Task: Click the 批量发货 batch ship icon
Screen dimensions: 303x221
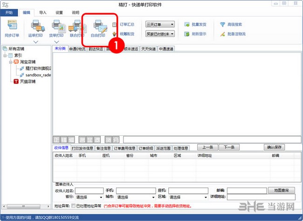Action: (x=186, y=24)
